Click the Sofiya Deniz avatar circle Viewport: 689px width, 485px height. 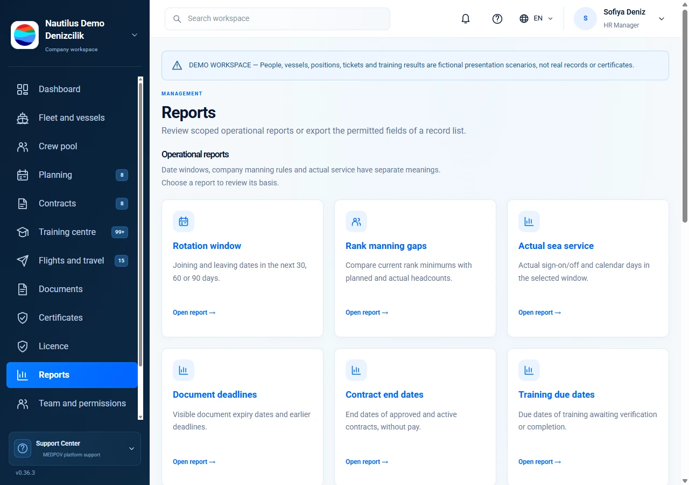tap(586, 18)
